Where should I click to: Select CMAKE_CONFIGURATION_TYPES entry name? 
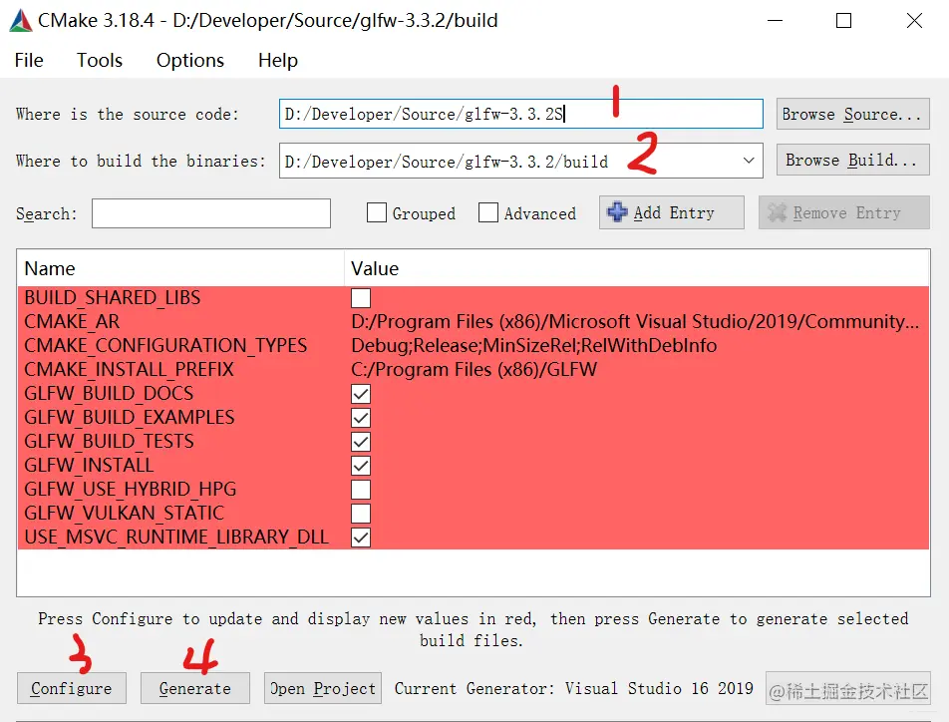coord(165,345)
